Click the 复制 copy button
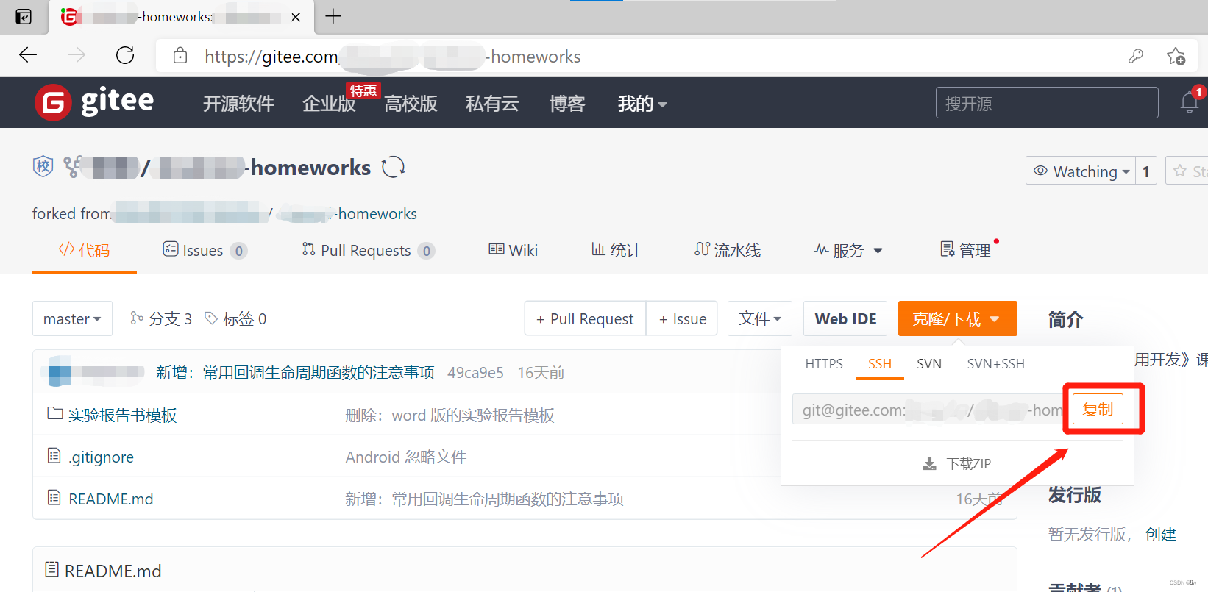 pos(1098,410)
